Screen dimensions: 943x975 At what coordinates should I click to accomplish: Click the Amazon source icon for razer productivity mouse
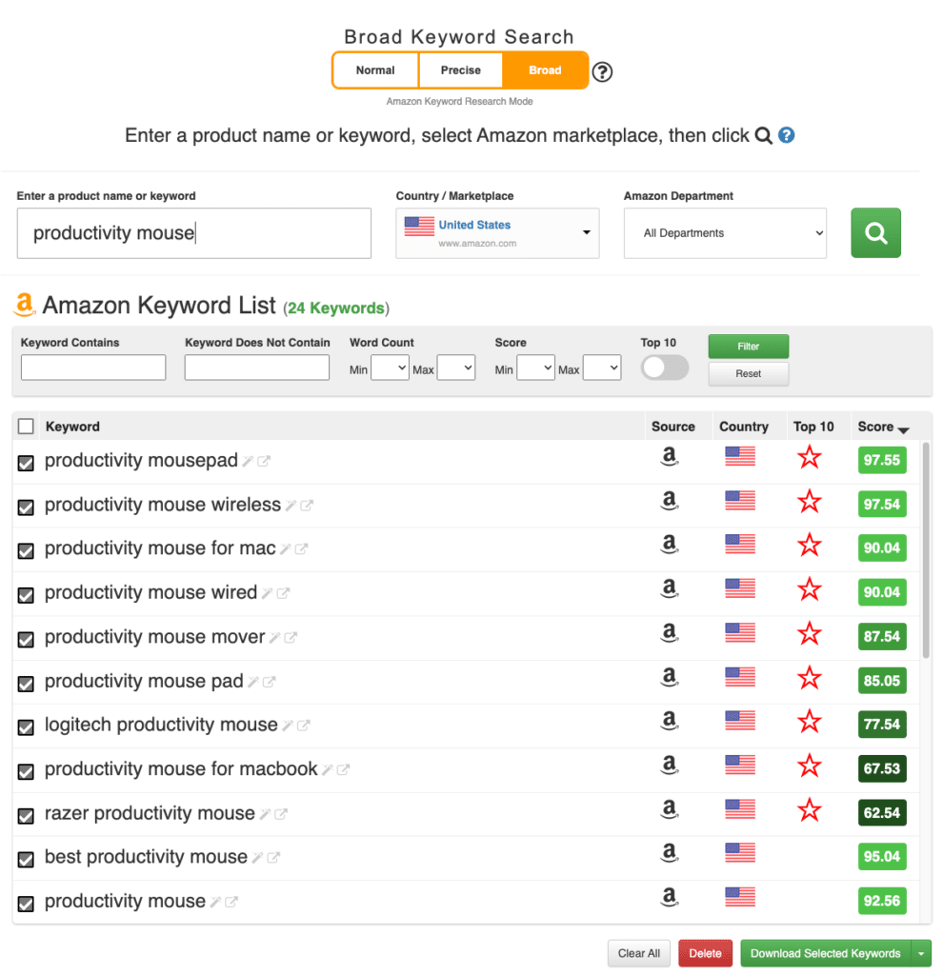tap(670, 809)
